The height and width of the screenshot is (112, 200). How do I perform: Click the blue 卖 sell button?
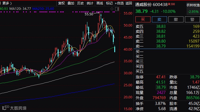(159, 19)
